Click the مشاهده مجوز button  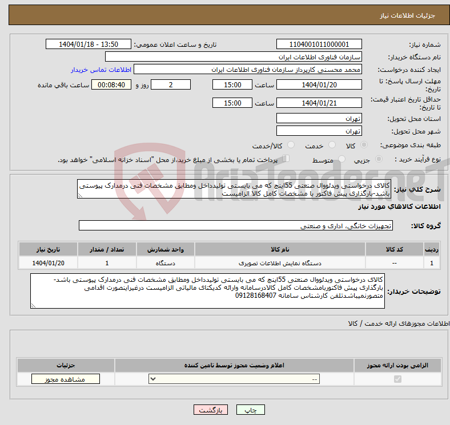(66, 379)
